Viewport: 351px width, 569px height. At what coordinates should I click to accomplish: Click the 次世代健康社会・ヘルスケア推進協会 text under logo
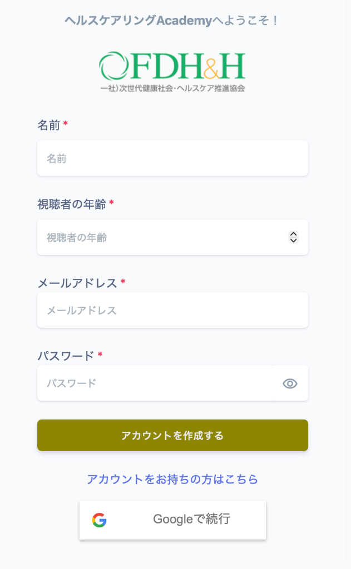(x=172, y=87)
